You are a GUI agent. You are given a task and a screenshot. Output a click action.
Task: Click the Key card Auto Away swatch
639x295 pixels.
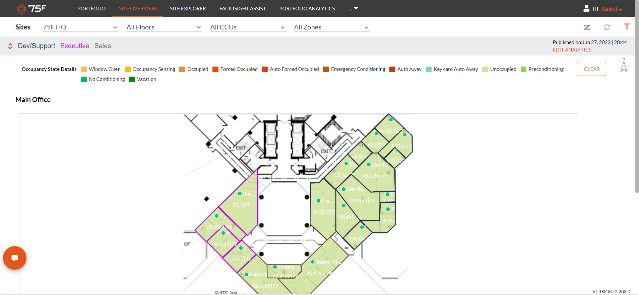(x=429, y=69)
